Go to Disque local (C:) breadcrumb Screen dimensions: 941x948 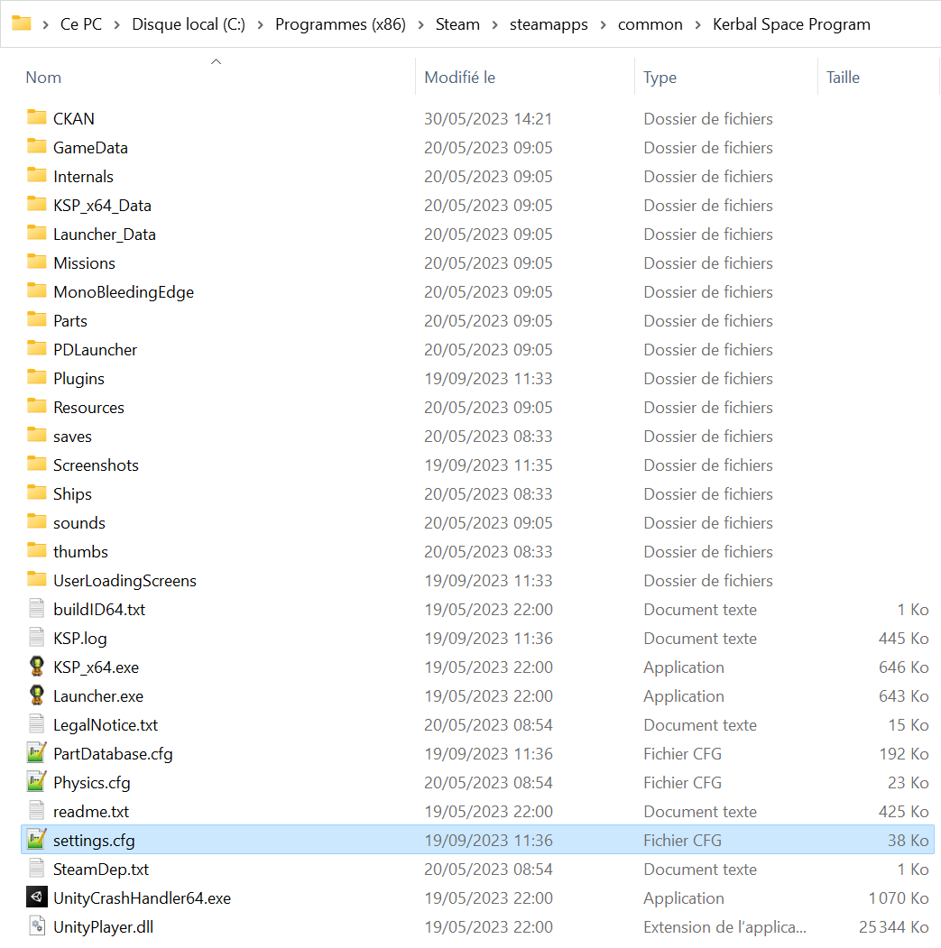pos(189,24)
